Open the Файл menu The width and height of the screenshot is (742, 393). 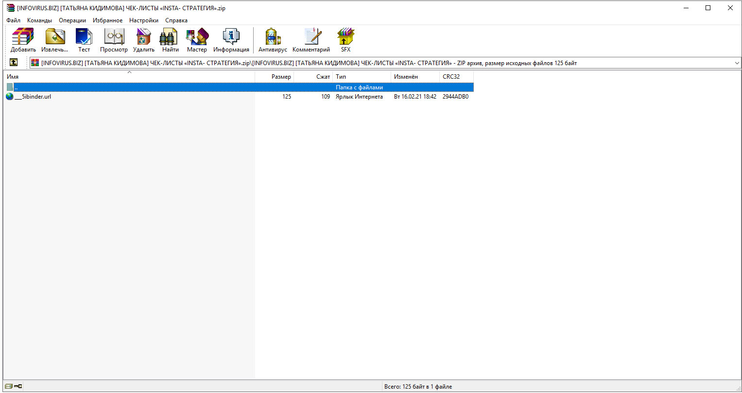(x=14, y=20)
